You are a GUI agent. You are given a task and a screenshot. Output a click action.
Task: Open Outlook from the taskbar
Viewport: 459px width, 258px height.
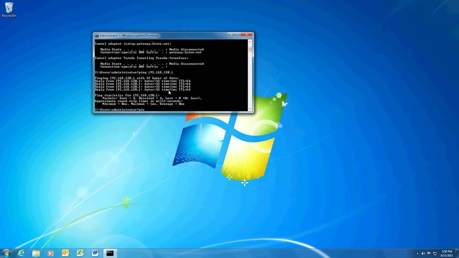tap(65, 253)
